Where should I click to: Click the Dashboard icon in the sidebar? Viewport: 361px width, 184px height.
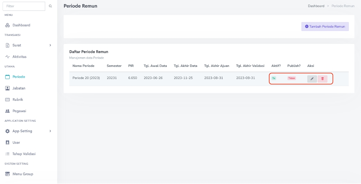point(7,25)
